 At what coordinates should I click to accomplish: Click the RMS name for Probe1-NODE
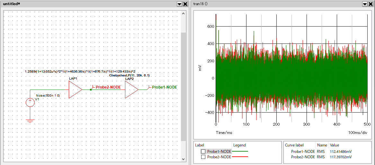(321, 152)
